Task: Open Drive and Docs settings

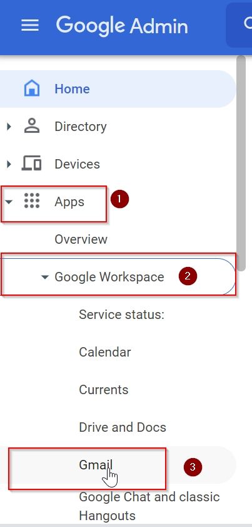Action: 123,427
